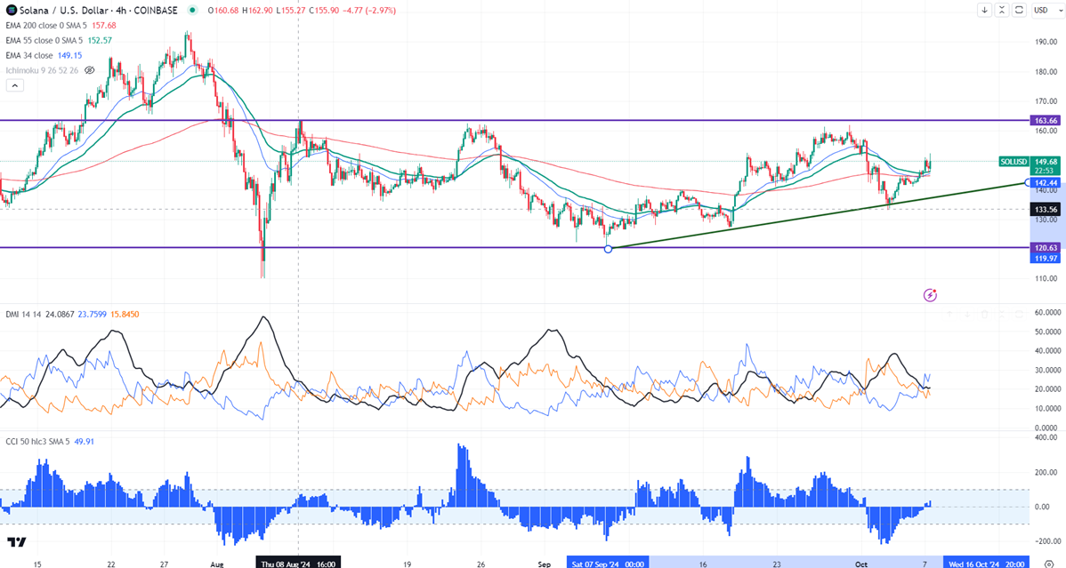Click the Sat 07 Sep '24 00:00 time label
The image size is (1066, 568).
tap(608, 564)
